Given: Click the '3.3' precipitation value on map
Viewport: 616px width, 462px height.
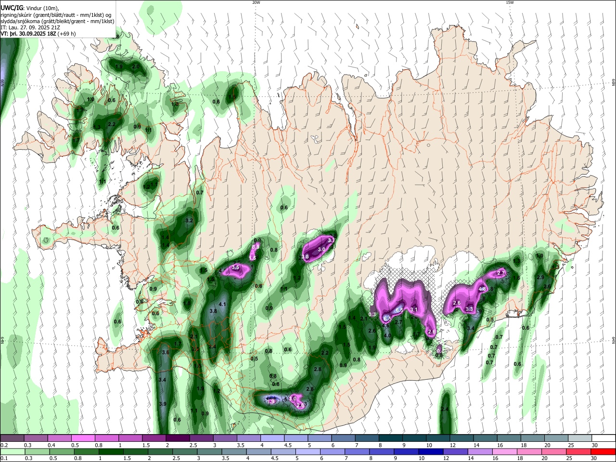Looking at the screenshot, I should click(470, 309).
